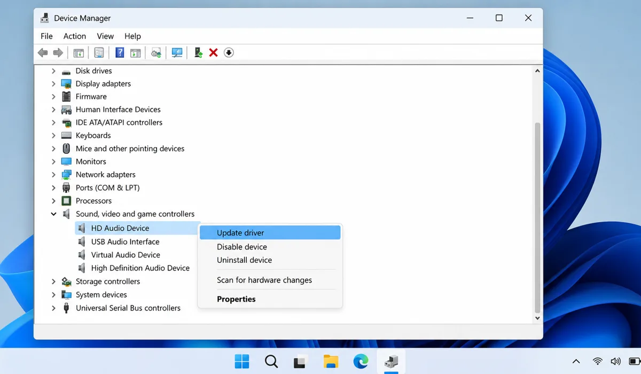The width and height of the screenshot is (641, 374).
Task: Open taskbar Search
Action: click(x=271, y=362)
